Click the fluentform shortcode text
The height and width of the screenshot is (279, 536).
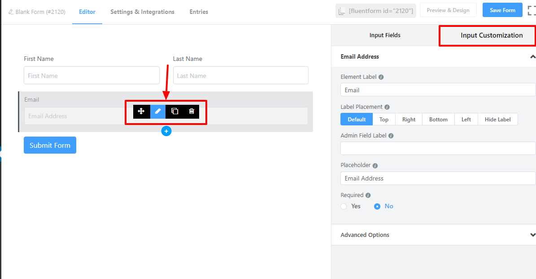[381, 11]
